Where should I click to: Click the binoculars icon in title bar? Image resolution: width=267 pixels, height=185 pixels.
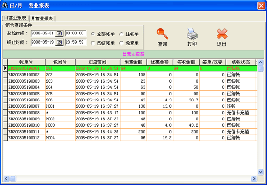[4, 6]
